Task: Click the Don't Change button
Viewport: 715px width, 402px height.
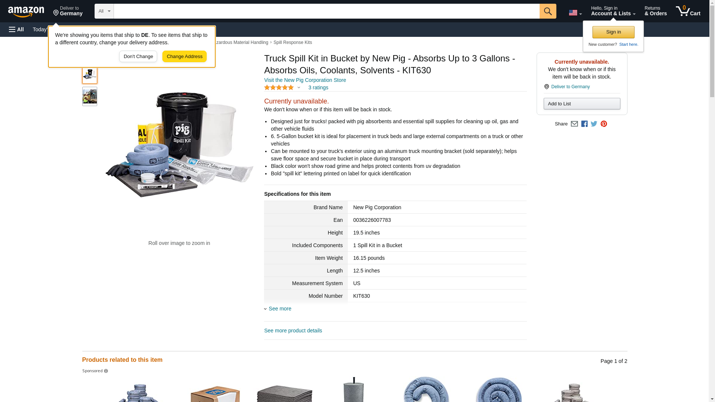Action: tap(138, 57)
